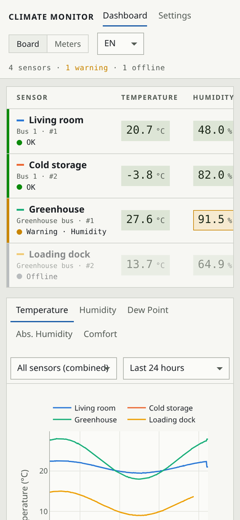Click the Greenhouse 91.5 % humidity reading
The height and width of the screenshot is (520, 240).
pyautogui.click(x=213, y=220)
